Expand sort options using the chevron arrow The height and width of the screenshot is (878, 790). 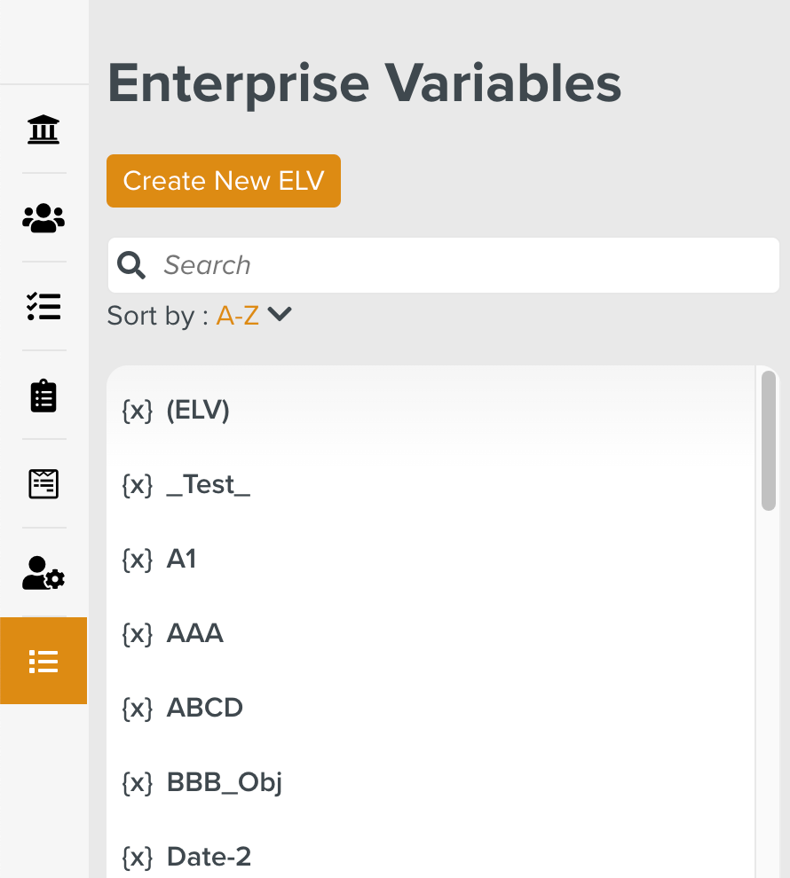click(280, 314)
